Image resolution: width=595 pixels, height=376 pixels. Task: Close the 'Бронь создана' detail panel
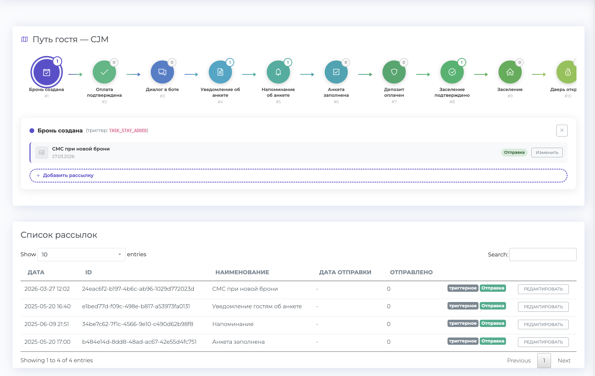tap(562, 130)
